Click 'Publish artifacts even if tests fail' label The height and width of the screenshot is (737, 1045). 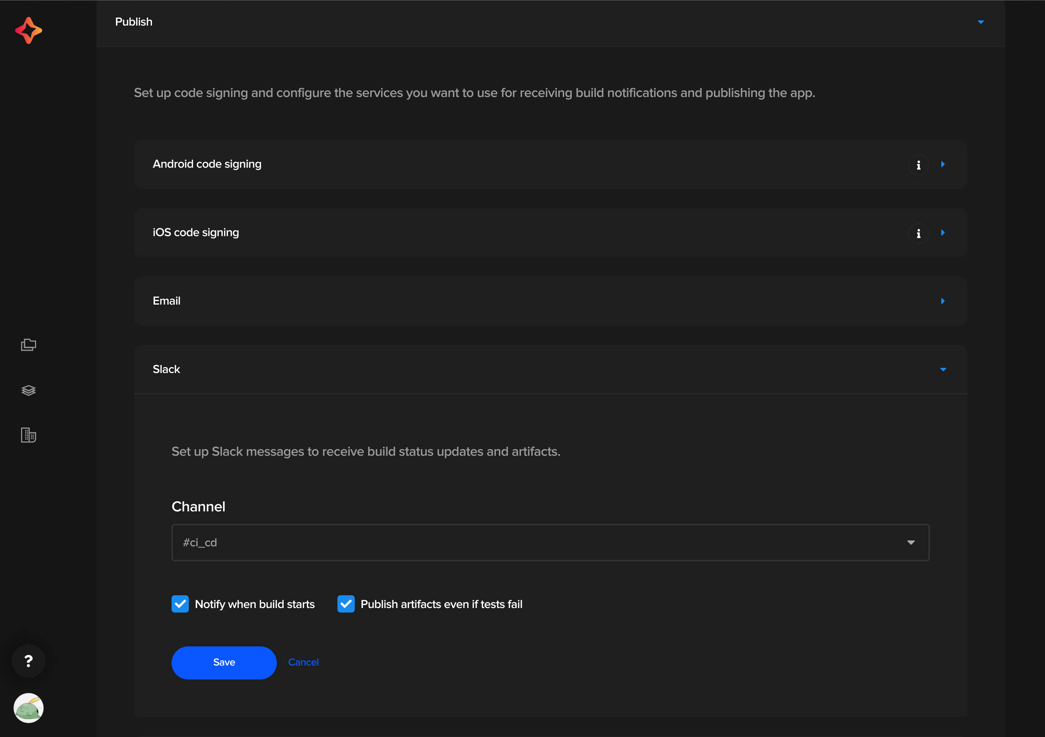[442, 604]
